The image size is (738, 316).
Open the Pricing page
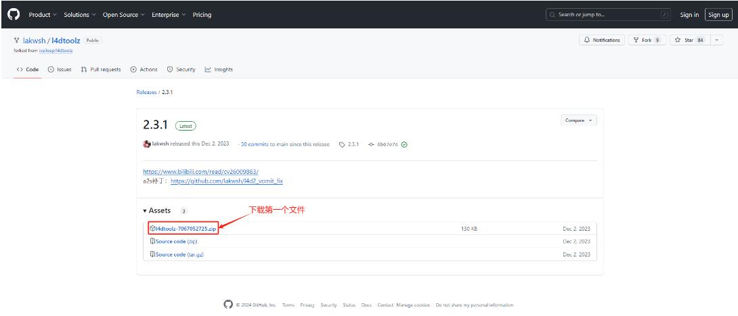tap(202, 15)
